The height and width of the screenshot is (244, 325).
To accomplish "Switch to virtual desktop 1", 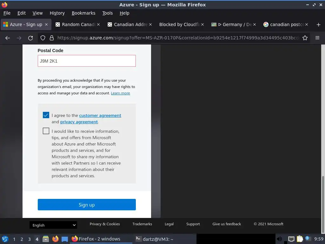I will click(x=14, y=239).
